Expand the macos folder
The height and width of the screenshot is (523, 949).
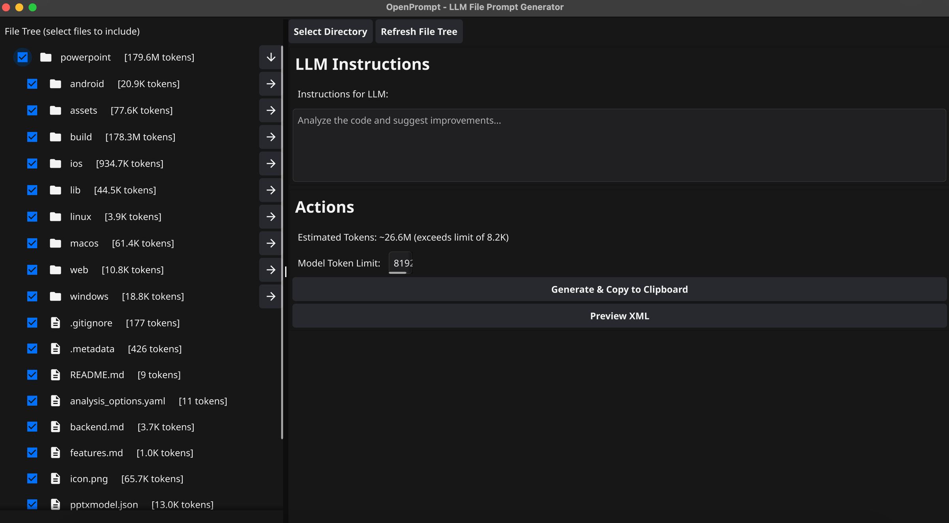pyautogui.click(x=270, y=243)
